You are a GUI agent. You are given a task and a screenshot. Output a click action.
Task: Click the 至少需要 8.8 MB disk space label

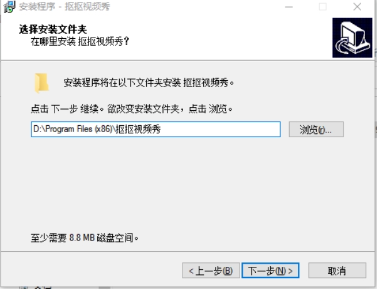point(85,238)
